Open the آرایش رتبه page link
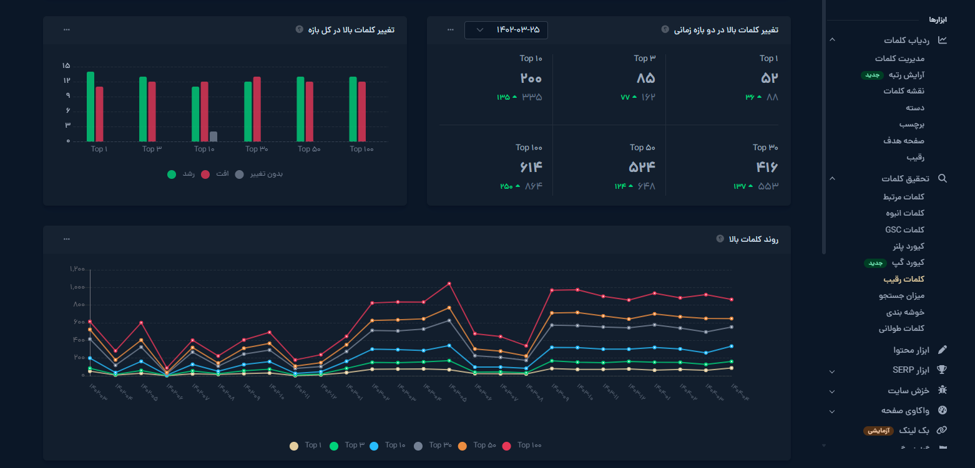This screenshot has width=975, height=468. pos(906,75)
